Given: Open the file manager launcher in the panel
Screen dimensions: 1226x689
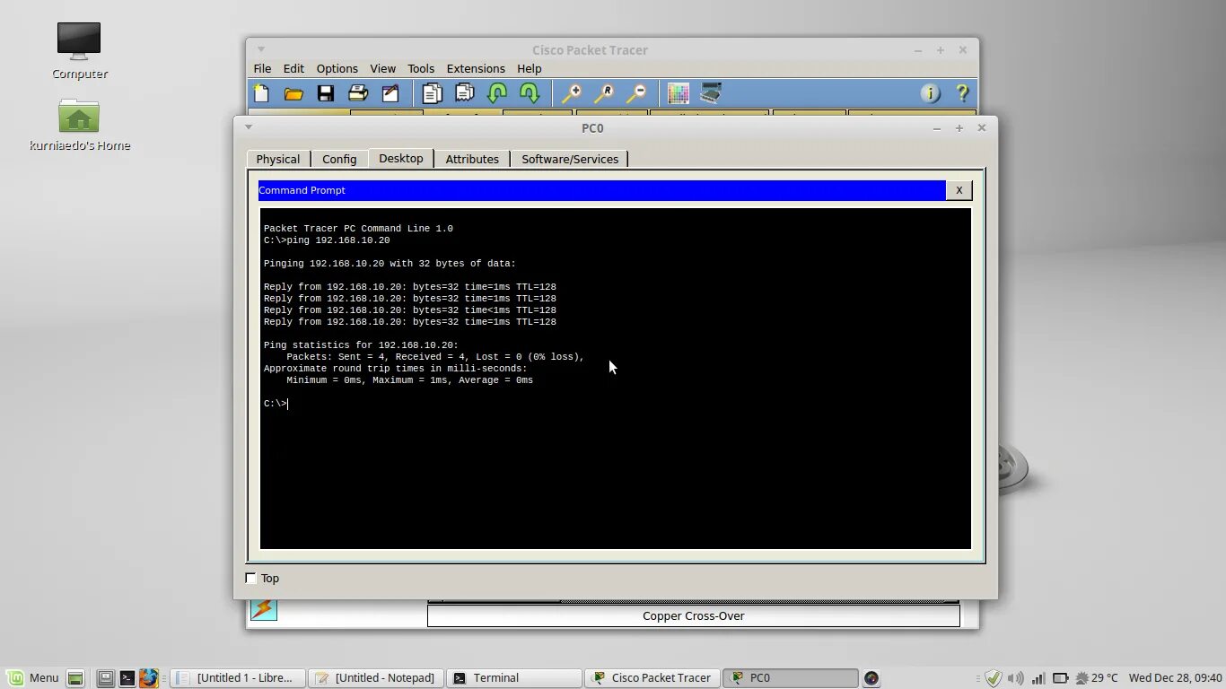Looking at the screenshot, I should (106, 678).
